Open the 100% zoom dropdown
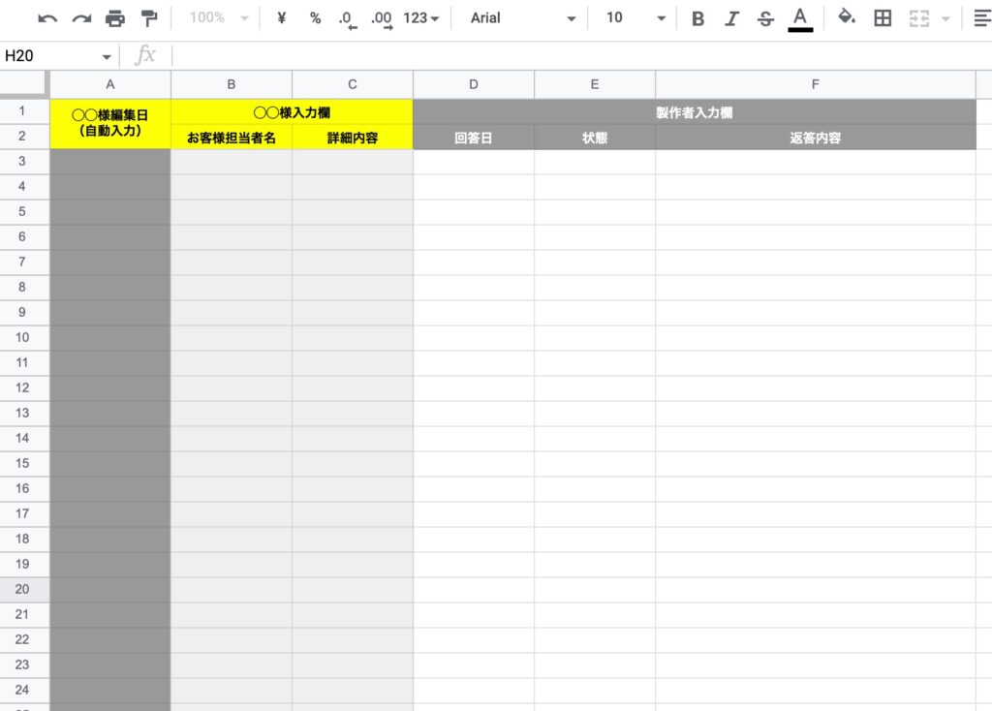The height and width of the screenshot is (711, 992). coord(219,17)
